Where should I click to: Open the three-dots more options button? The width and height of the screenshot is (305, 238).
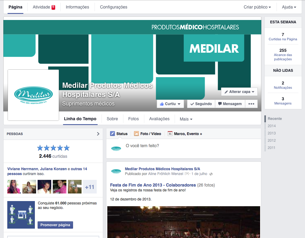251,104
